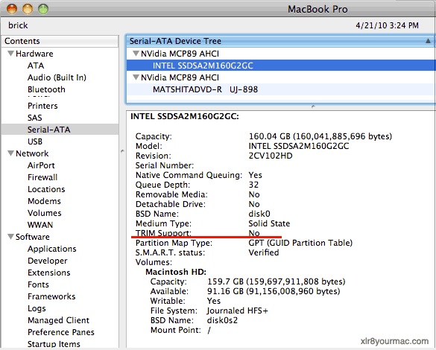This screenshot has width=436, height=350.
Task: Click the TRIM Support value No
Action: coord(254,233)
